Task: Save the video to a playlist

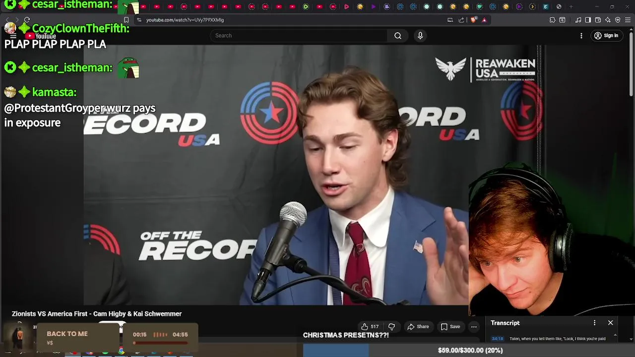Action: tap(450, 327)
